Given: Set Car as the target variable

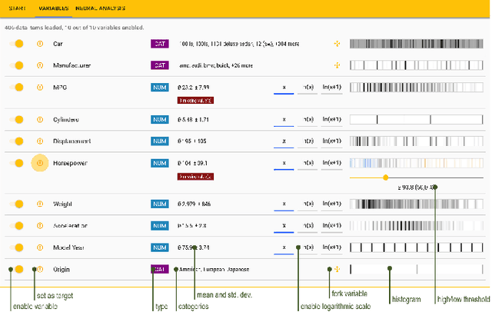Looking at the screenshot, I should click(x=40, y=44).
